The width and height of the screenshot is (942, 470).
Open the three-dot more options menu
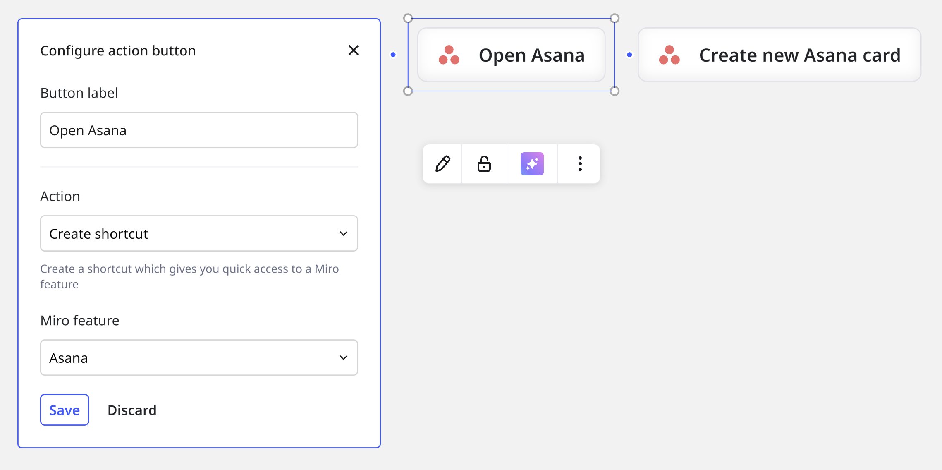[x=580, y=164]
